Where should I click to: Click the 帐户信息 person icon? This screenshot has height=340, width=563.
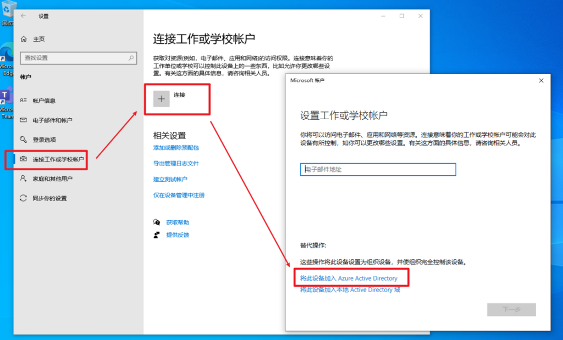click(x=23, y=101)
